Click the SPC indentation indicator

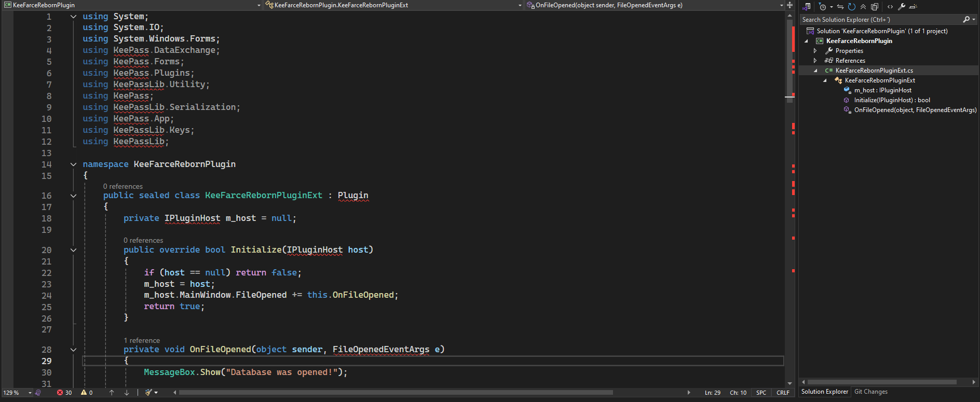pos(761,393)
